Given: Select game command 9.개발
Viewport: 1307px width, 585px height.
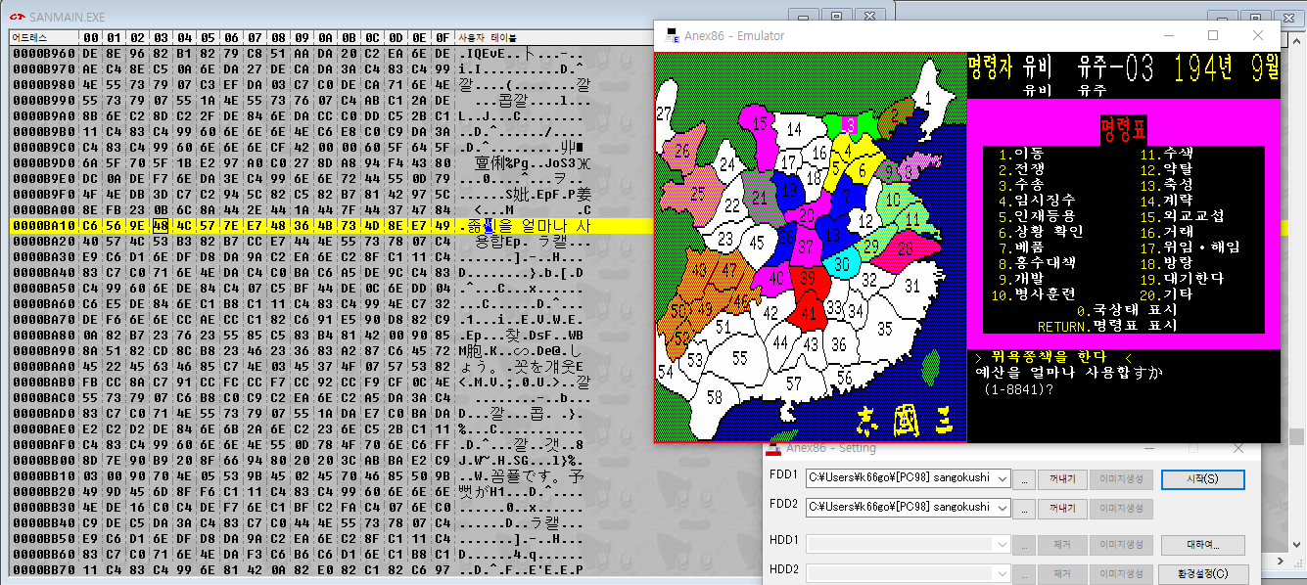Looking at the screenshot, I should pyautogui.click(x=1021, y=279).
